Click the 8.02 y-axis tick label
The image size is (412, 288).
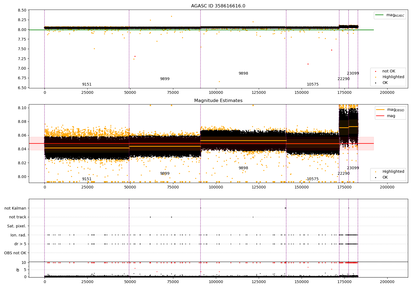pos(22,163)
